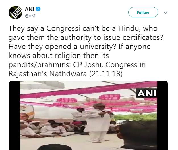Click the seated crowd in video
This screenshot has width=178, height=150.
[x=52, y=128]
